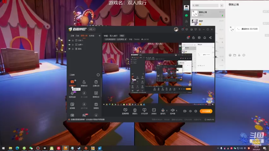The image size is (269, 151).
Task: Click the toolbox panel scrollbar
Action: 101,87
